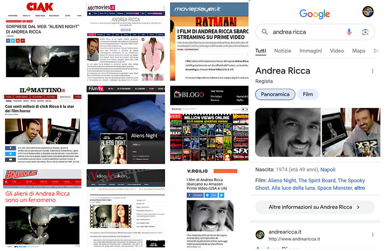
Task: Open the Alla luce della luna link
Action: click(x=293, y=188)
